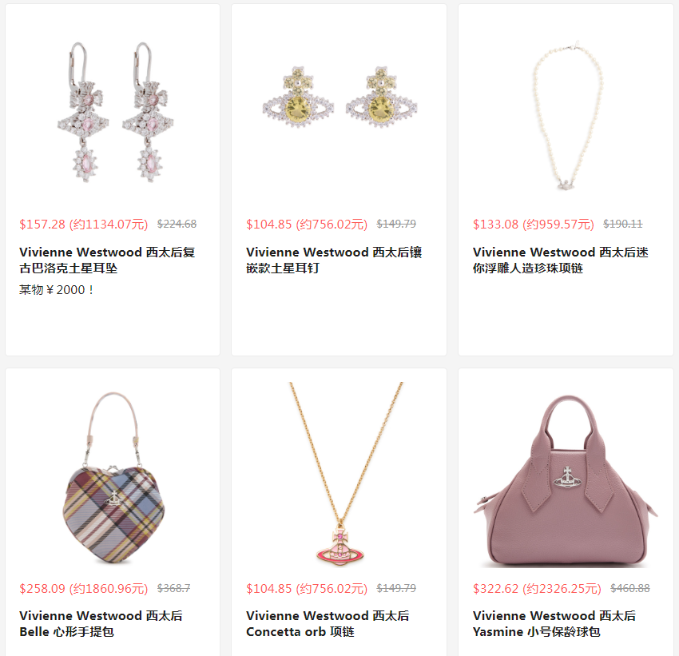Click the crossed-out $460.88 original price
679x656 pixels.
pos(630,588)
